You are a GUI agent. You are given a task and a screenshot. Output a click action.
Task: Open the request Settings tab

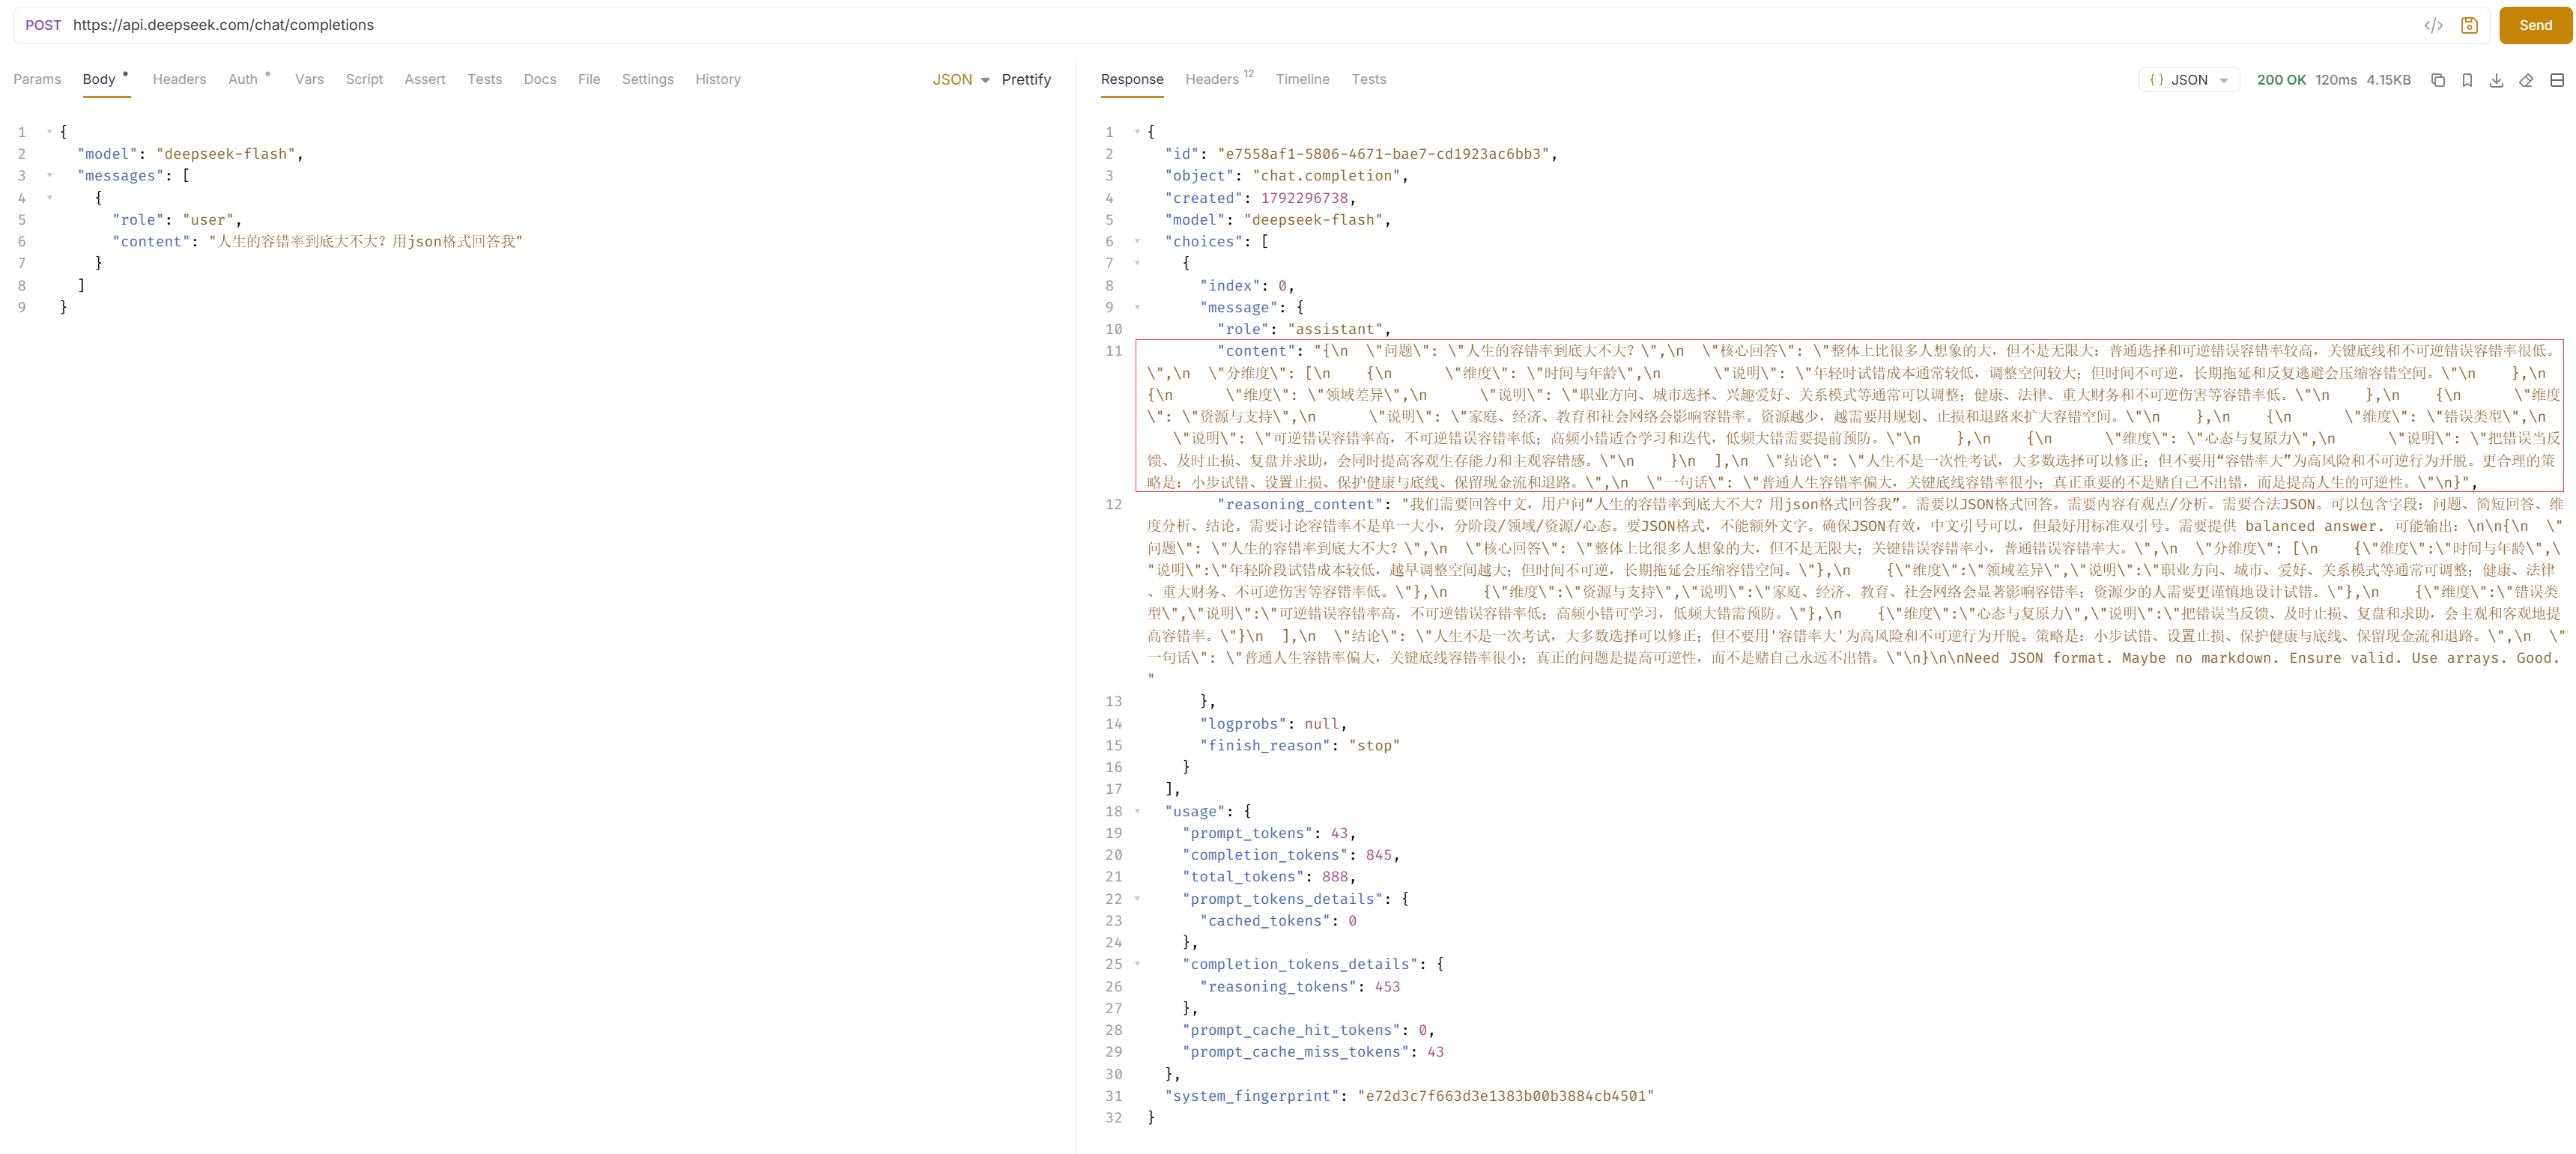click(647, 80)
